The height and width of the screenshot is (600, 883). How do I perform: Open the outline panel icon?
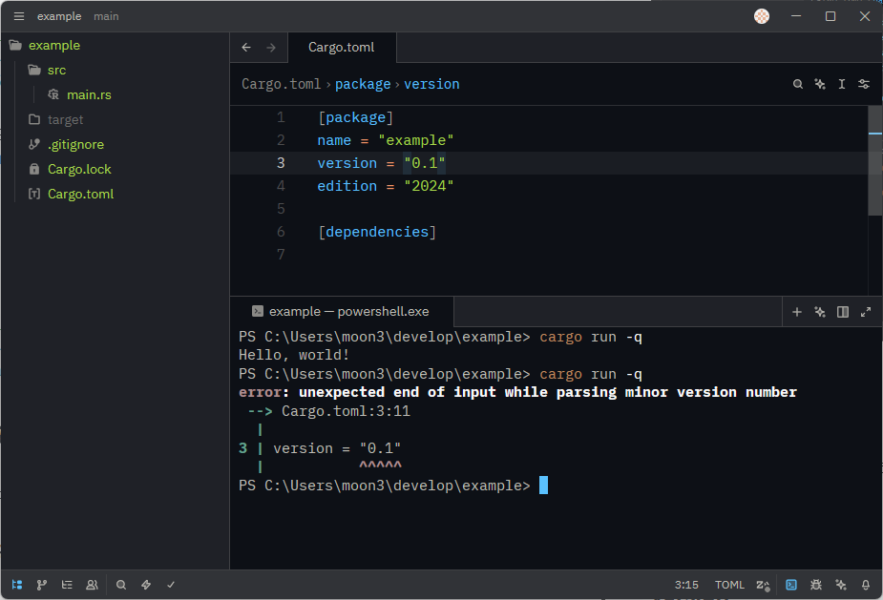pyautogui.click(x=67, y=585)
